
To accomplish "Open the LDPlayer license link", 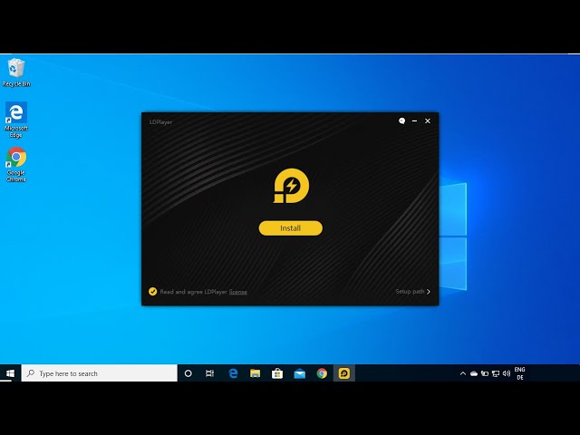I will [238, 292].
